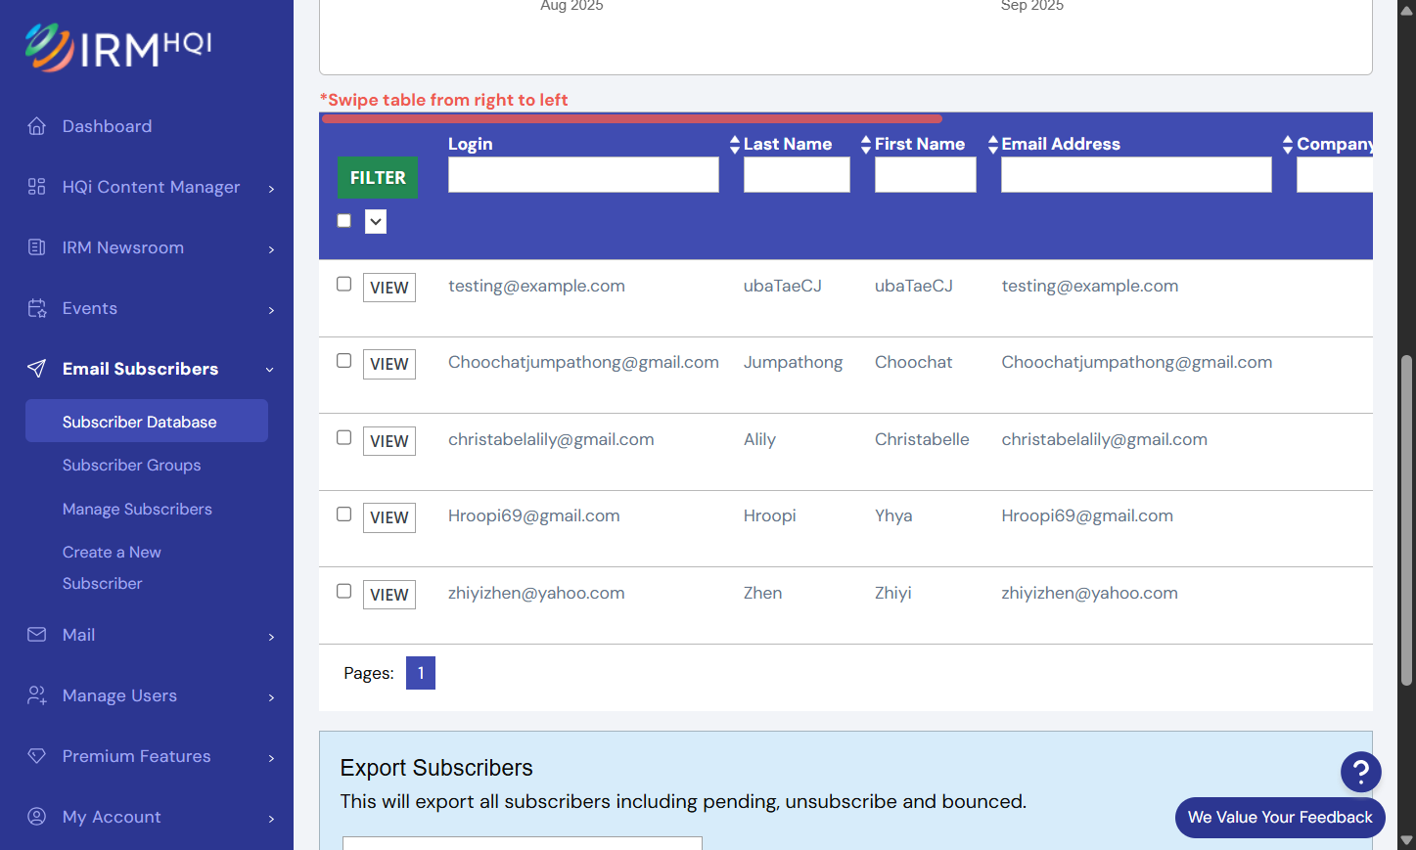This screenshot has height=850, width=1416.
Task: Go to page 1 of results
Action: click(x=421, y=673)
